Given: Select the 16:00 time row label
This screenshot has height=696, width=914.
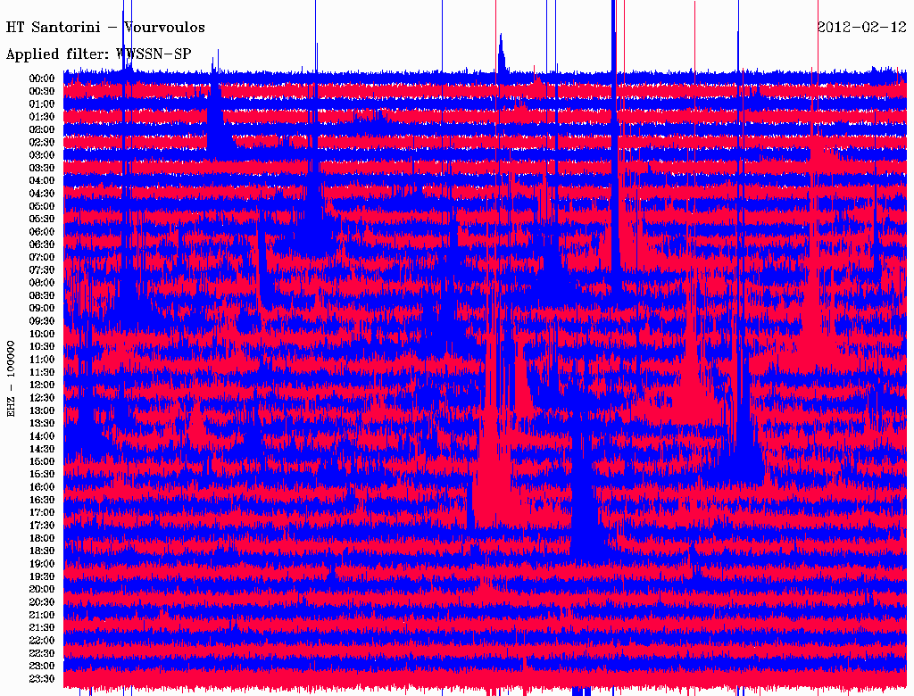Looking at the screenshot, I should click(x=42, y=487).
